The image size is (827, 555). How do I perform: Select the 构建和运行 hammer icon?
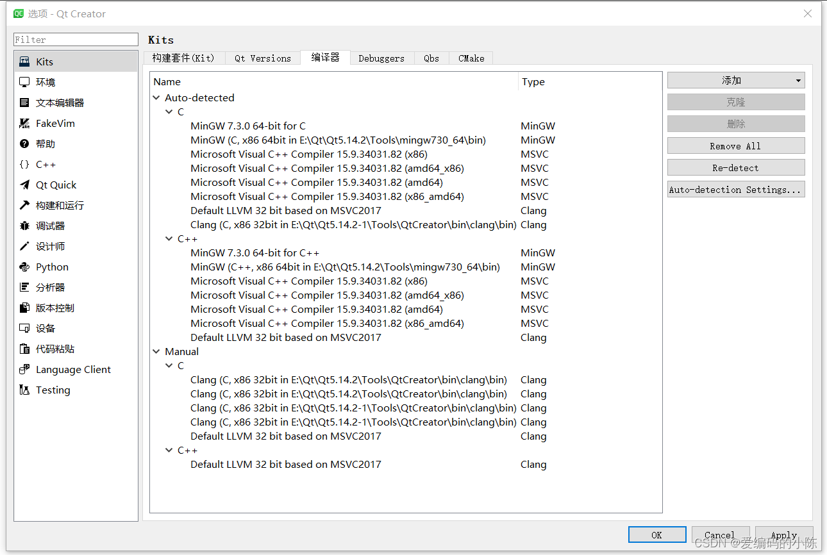tap(24, 205)
